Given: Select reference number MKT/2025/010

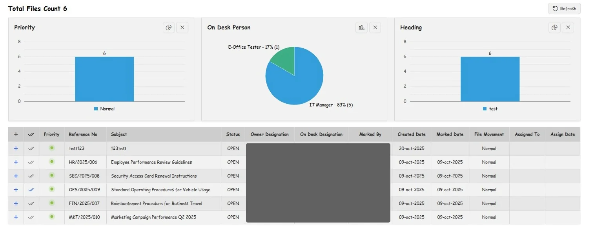Looking at the screenshot, I should pyautogui.click(x=84, y=217).
